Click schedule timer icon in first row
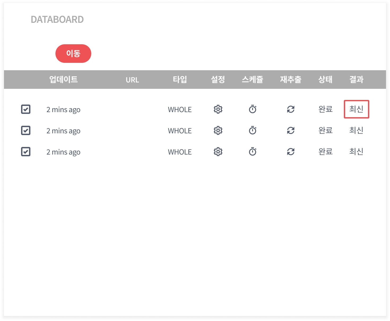Screen dimensions: 390x321 253,109
